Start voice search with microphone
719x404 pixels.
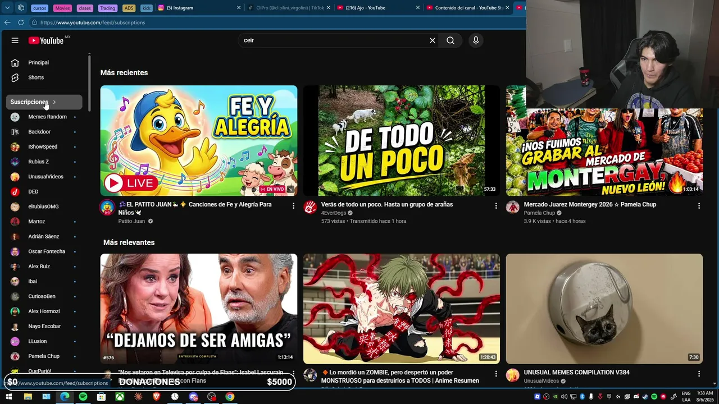click(x=476, y=40)
